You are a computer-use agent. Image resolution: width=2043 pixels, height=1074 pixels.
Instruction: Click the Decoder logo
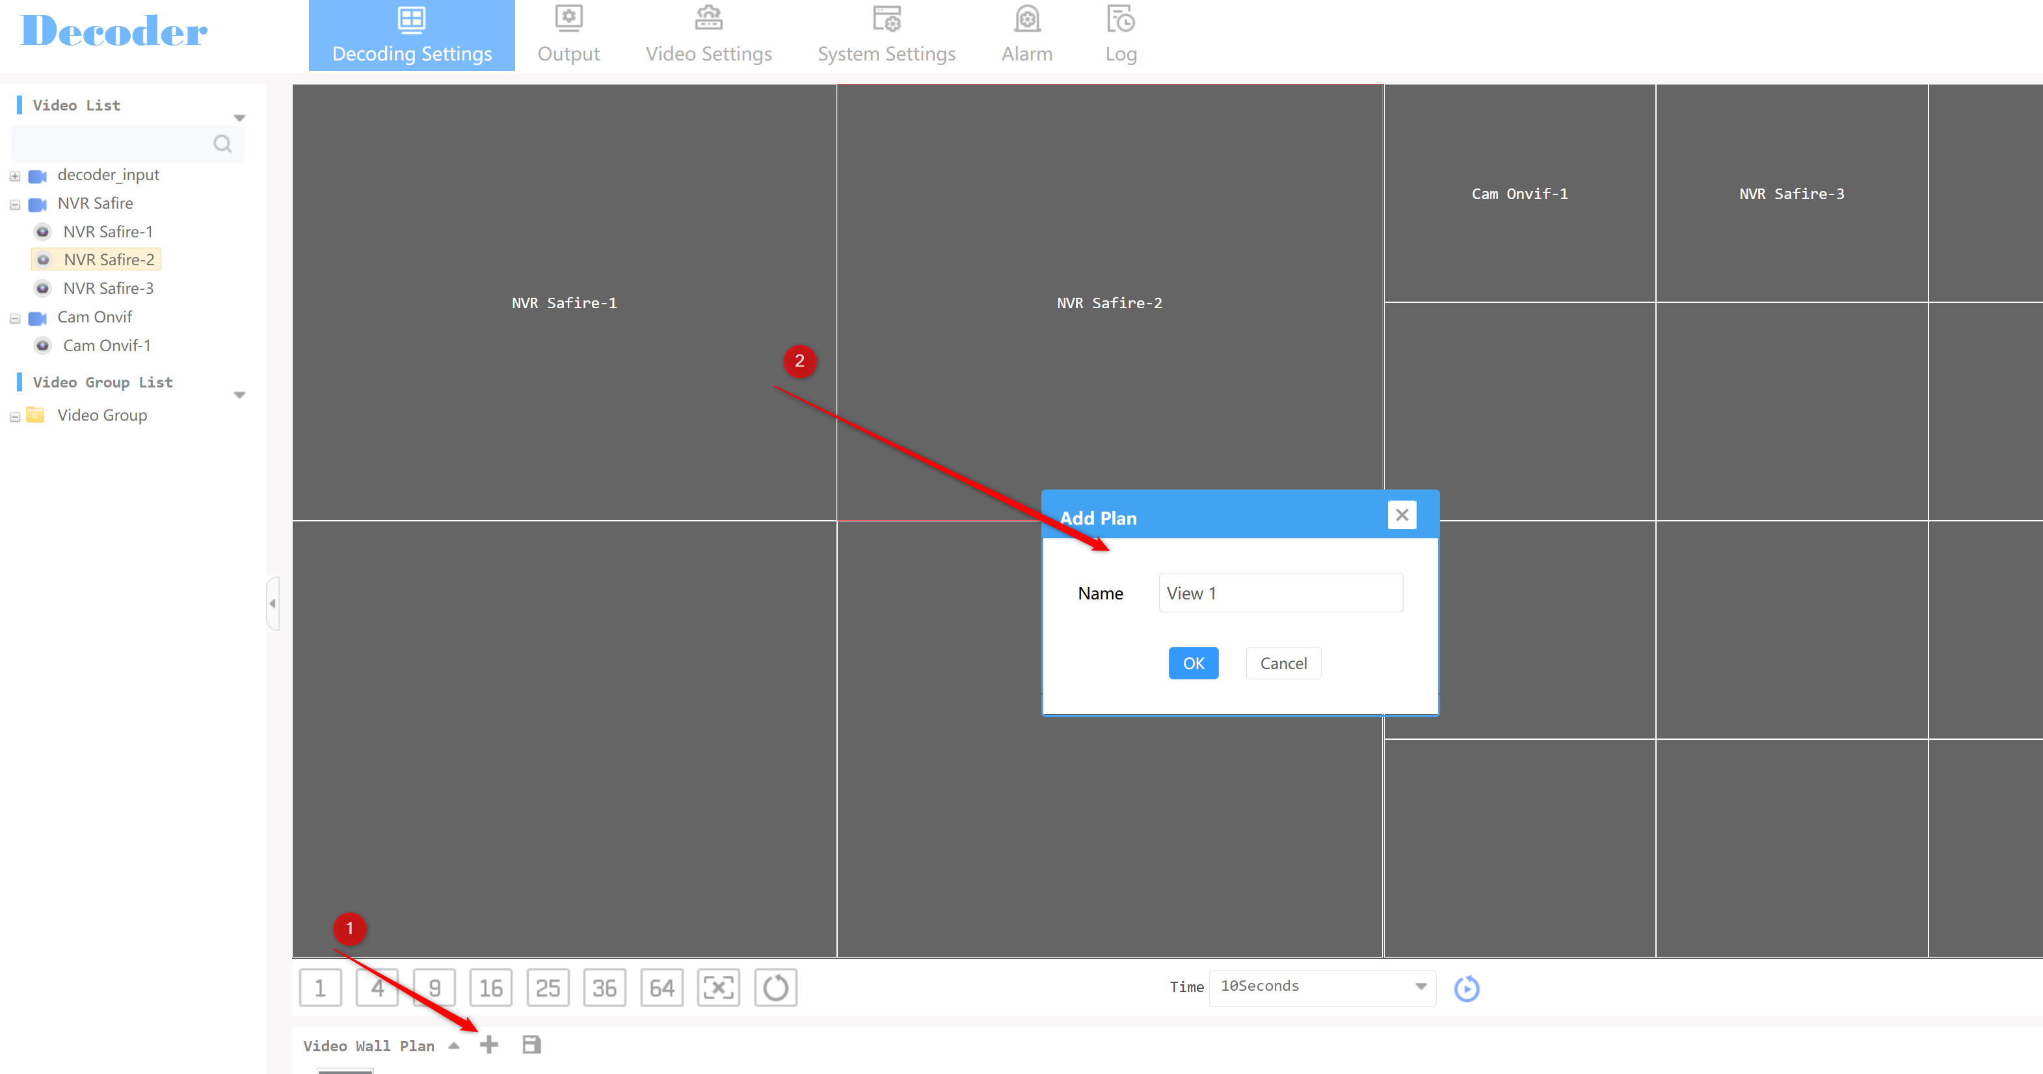(114, 32)
